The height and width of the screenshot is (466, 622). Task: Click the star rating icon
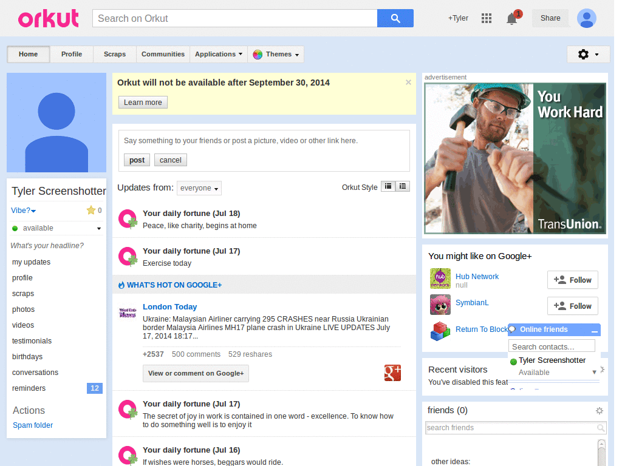tap(91, 211)
